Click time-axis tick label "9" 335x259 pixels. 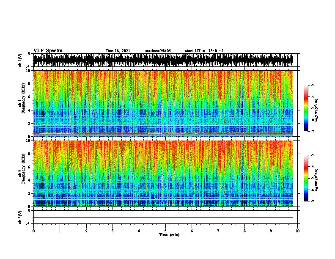(x=271, y=231)
